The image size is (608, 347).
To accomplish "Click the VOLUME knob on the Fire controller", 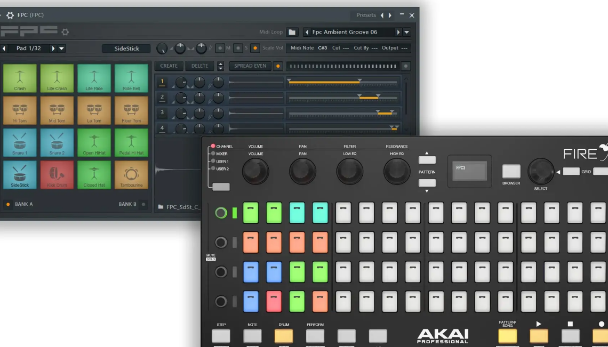I will tap(255, 171).
